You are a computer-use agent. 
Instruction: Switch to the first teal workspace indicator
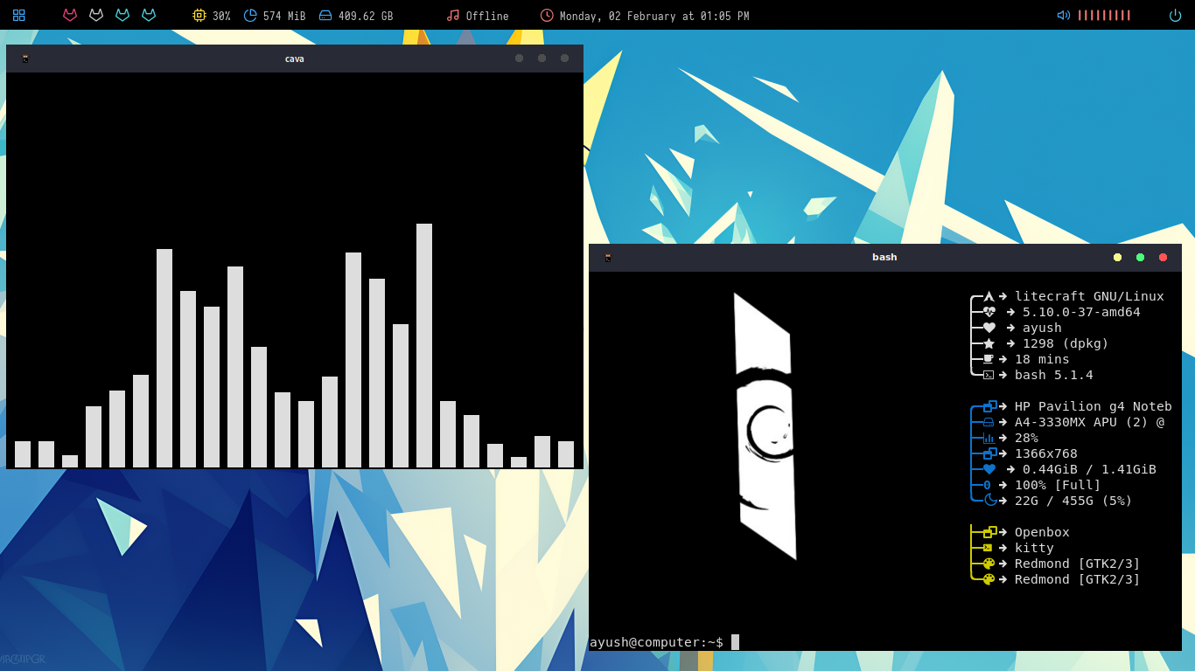click(122, 15)
